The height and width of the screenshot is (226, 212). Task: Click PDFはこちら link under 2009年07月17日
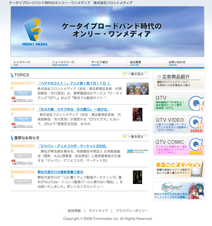coord(25,100)
